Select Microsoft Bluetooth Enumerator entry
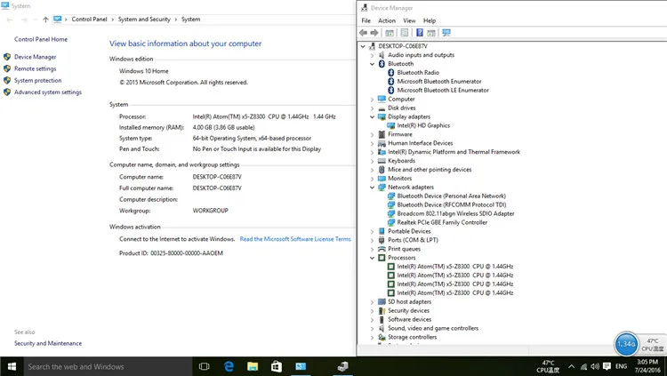The width and height of the screenshot is (667, 376). click(439, 81)
